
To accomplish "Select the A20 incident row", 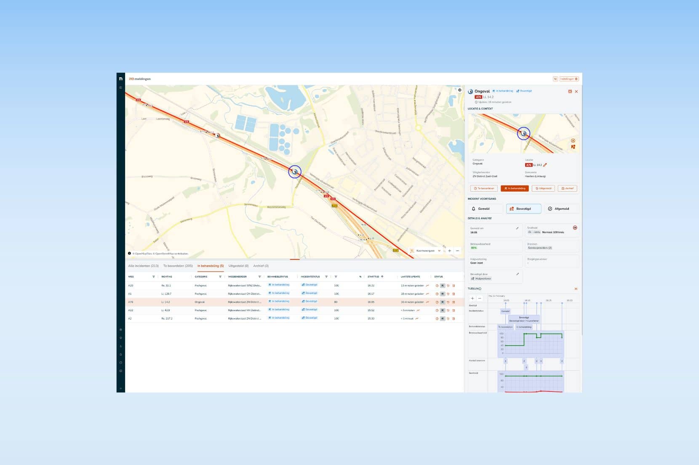I will pyautogui.click(x=253, y=285).
